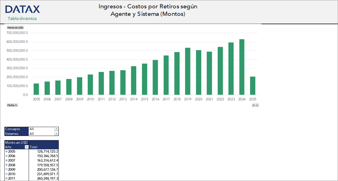Collapse the chart field with minus button
The image size is (338, 181).
(257, 105)
